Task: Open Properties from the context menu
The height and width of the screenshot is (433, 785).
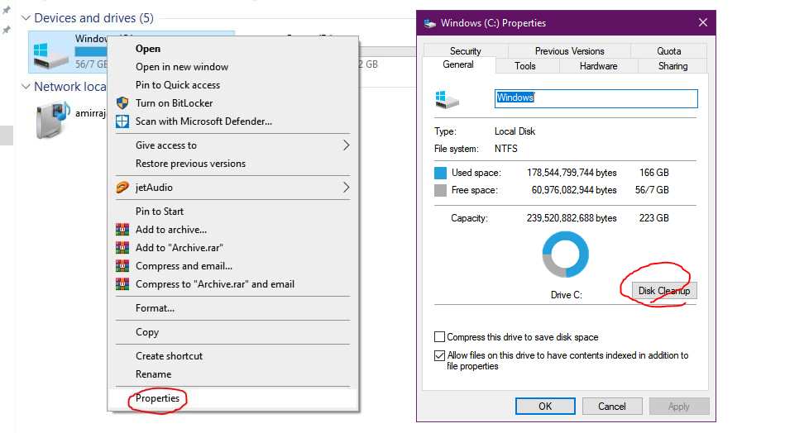Action: (158, 398)
